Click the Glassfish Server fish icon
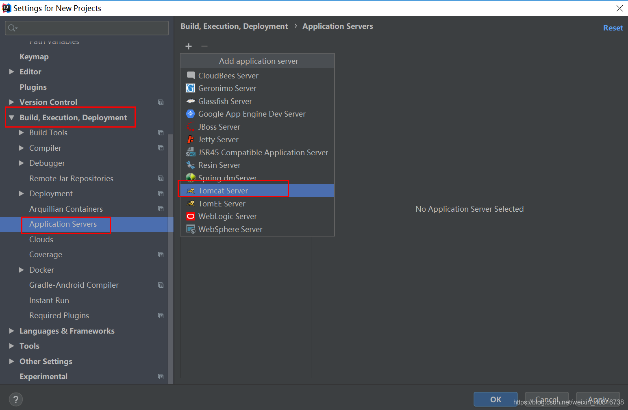Screen dimensions: 628x410 191,101
